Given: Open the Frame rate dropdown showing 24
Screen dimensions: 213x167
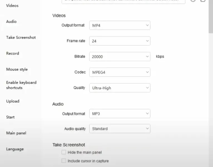Looking at the screenshot, I should pyautogui.click(x=120, y=41).
